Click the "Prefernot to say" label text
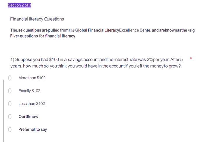The image size is (198, 145). 32,130
